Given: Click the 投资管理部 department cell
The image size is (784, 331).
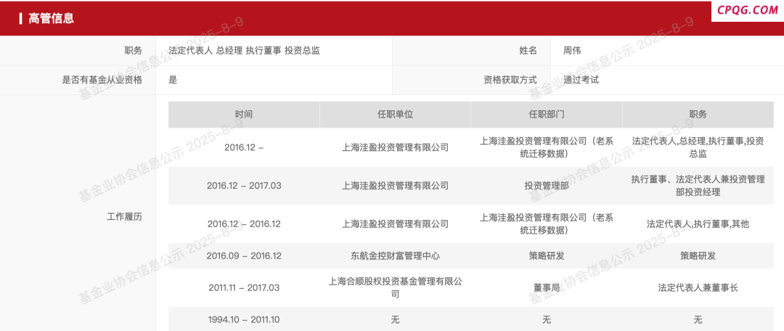Looking at the screenshot, I should 547,186.
